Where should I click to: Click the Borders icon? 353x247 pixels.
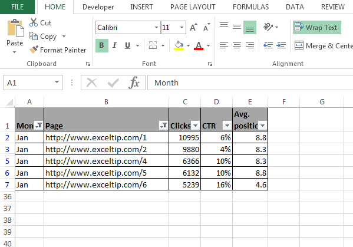coord(153,45)
